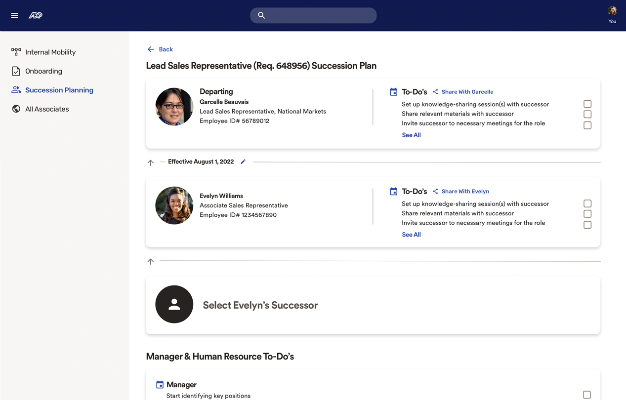The width and height of the screenshot is (626, 400).
Task: Click the calendar icon next to Manager
Action: point(160,385)
